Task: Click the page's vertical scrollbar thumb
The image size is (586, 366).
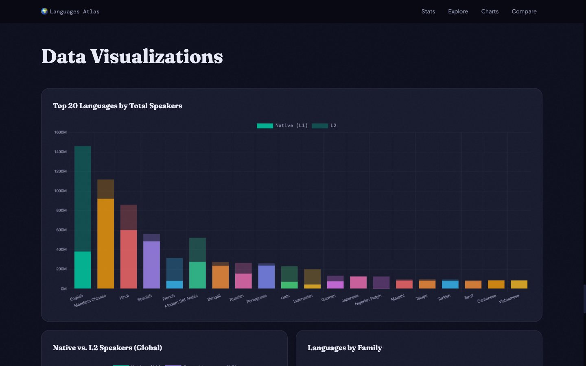Action: 584,299
